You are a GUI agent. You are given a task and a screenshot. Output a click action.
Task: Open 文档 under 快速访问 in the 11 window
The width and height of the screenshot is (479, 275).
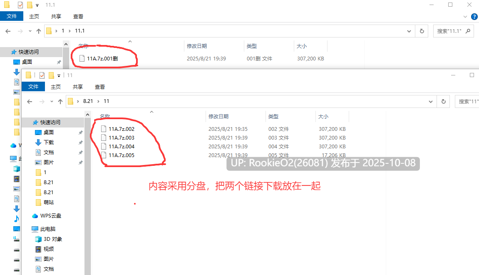pos(49,152)
